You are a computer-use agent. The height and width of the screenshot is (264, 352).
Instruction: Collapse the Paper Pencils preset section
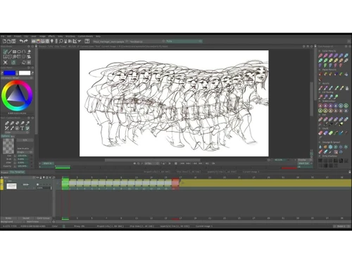click(320, 70)
